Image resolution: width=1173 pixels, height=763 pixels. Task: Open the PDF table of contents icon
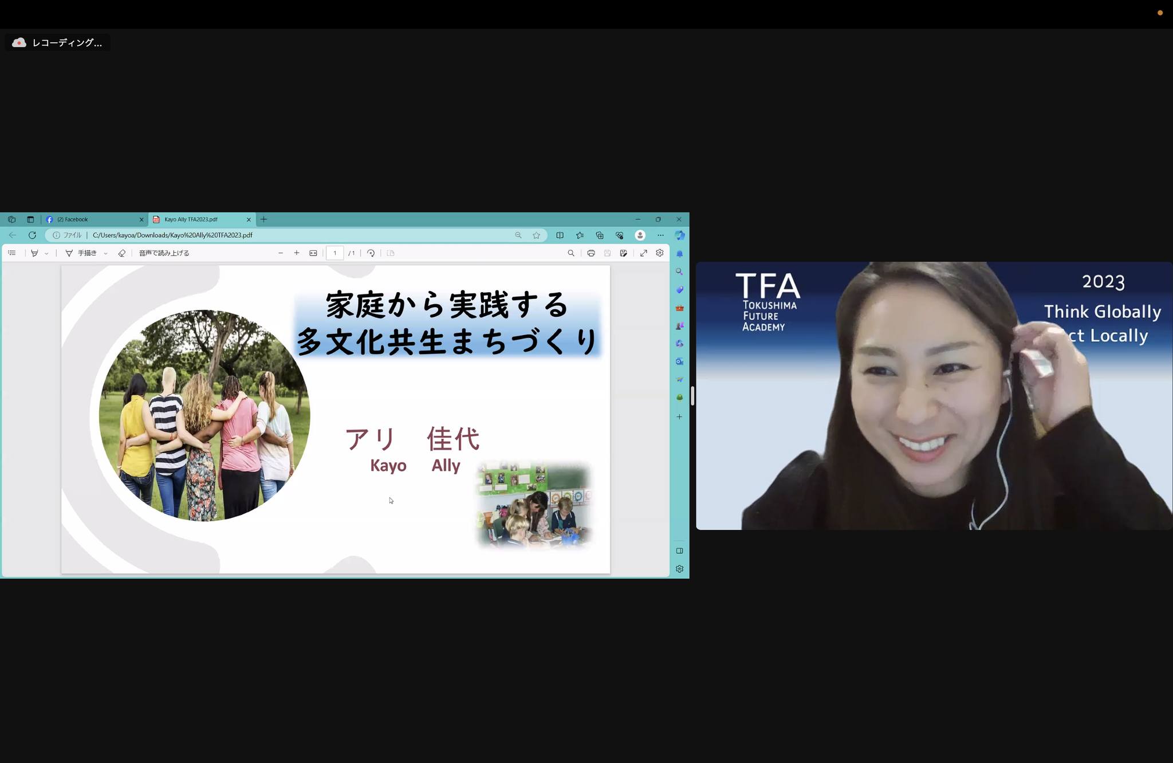11,253
